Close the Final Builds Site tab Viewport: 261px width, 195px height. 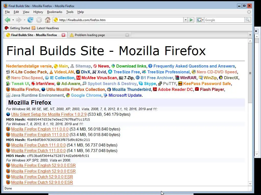click(x=63, y=35)
